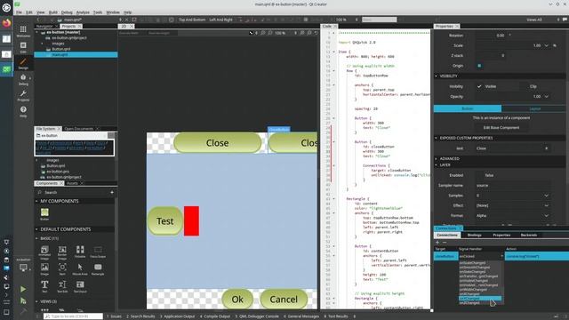569x320 pixels.
Task: Click the green Run button
Action: click(23, 289)
